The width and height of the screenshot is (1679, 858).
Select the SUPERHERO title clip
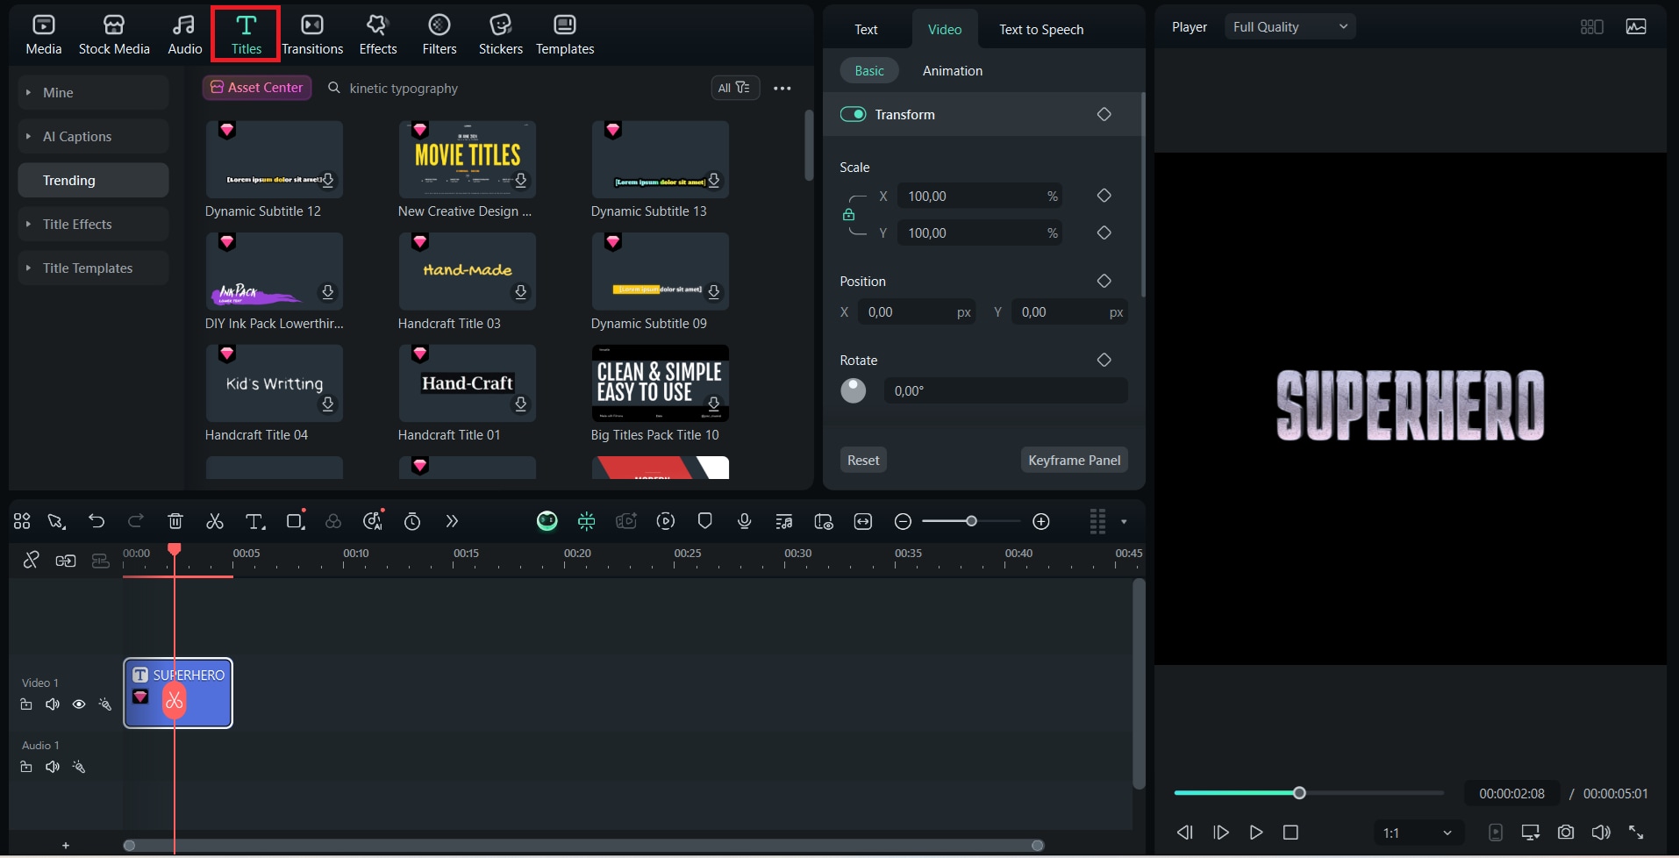coord(178,693)
